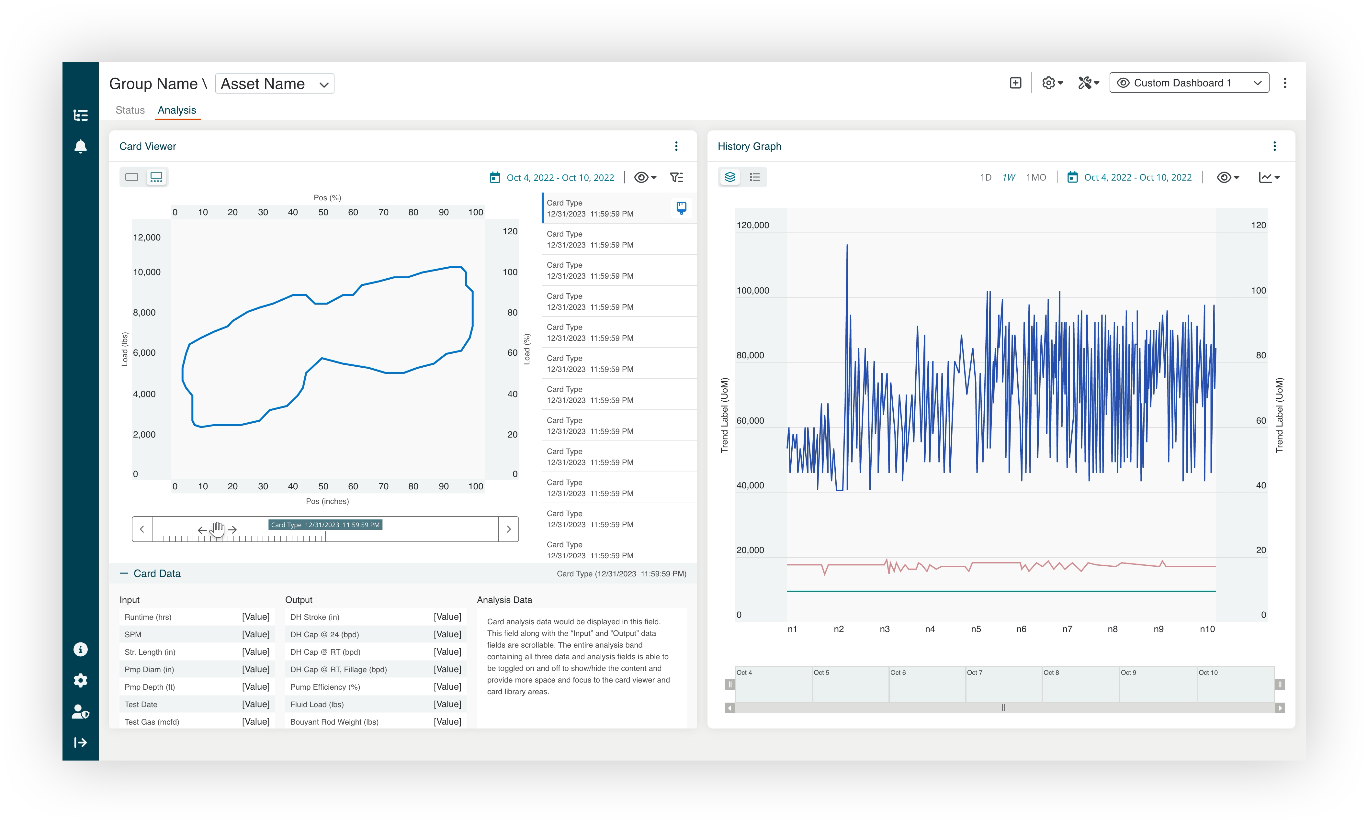Viewport: 1368px width, 823px height.
Task: Click the card timeline next arrow button
Action: 508,529
